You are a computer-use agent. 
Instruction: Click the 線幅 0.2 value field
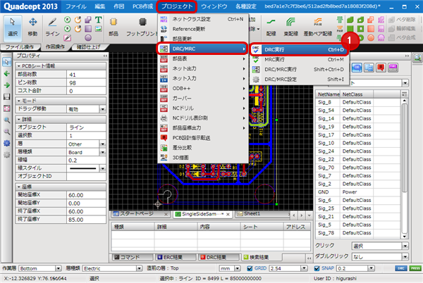(x=86, y=161)
